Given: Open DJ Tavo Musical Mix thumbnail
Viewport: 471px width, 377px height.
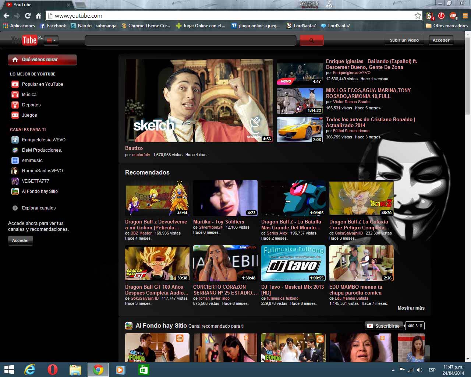Looking at the screenshot, I should [293, 263].
